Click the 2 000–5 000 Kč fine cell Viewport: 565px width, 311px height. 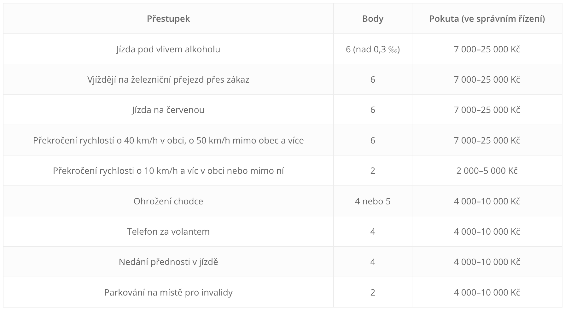(487, 171)
